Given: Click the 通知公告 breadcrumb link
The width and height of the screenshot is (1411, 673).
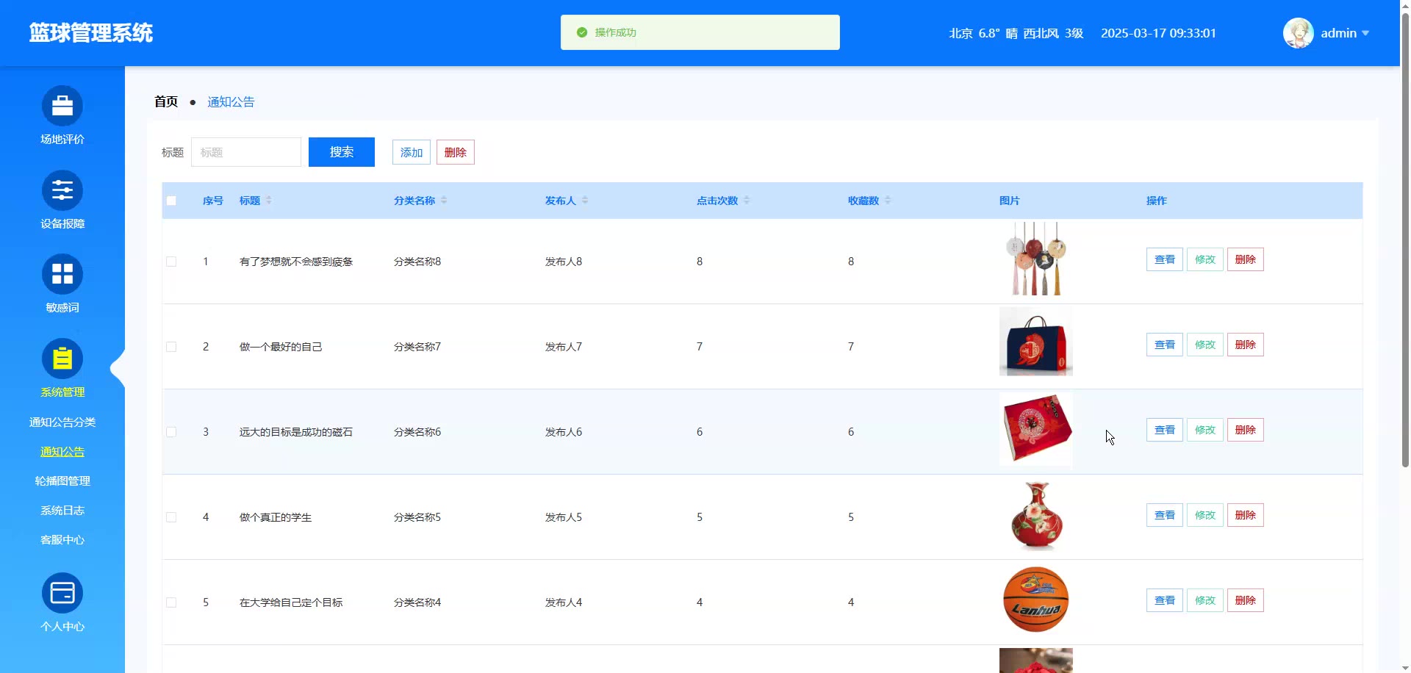Looking at the screenshot, I should coord(231,102).
